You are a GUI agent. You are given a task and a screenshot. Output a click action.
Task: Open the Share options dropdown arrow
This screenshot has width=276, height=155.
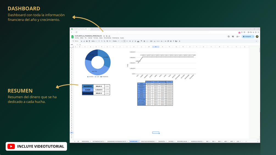pos(253,36)
